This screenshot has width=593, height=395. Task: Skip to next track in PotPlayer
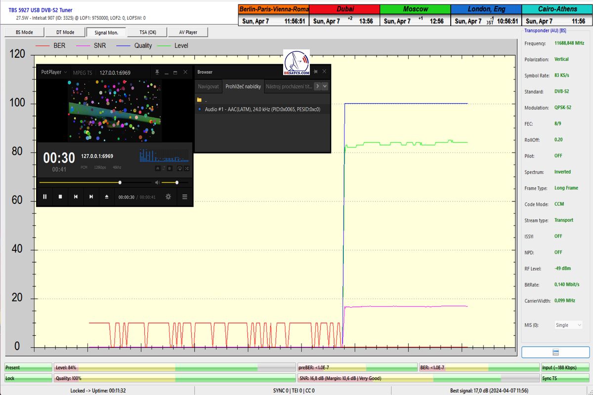pos(91,197)
